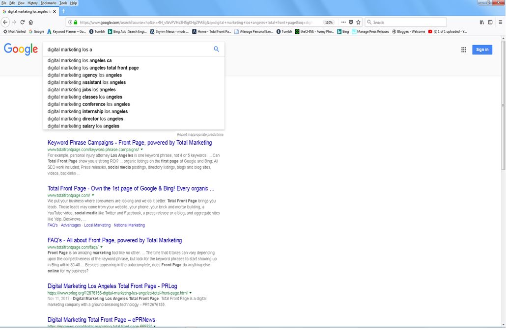Open the History menu
Screen dimensions: 506x330
tap(32, 3)
